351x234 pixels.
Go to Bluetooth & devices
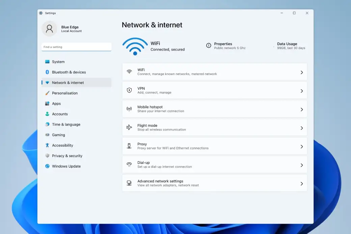click(76, 72)
